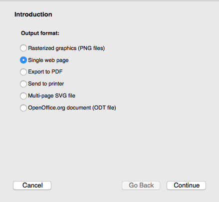The height and width of the screenshot is (202, 219).
Task: Click the 'Introduction' heading
Action: [x=33, y=14]
